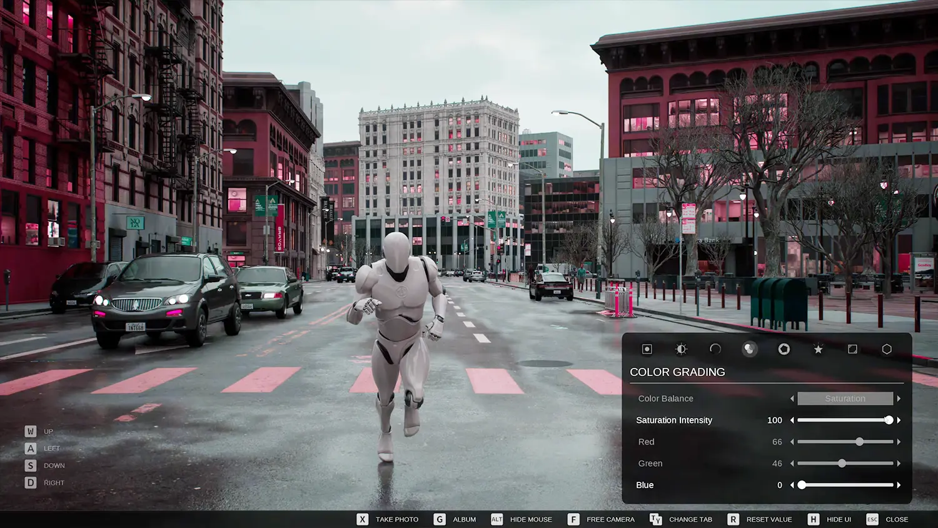Click the A key icon for Left

point(31,448)
